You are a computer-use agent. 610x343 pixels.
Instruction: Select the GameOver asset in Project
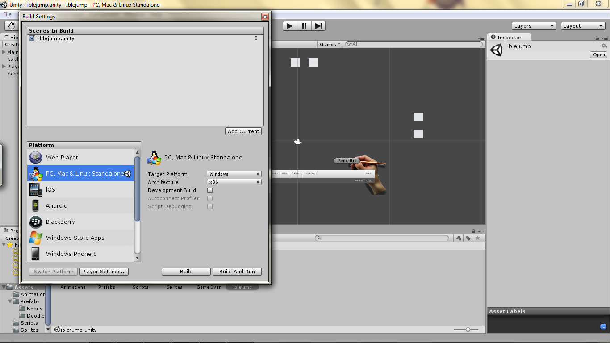[x=209, y=287]
